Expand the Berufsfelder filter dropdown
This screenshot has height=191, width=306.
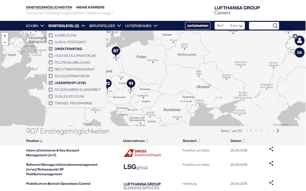pos(105,26)
